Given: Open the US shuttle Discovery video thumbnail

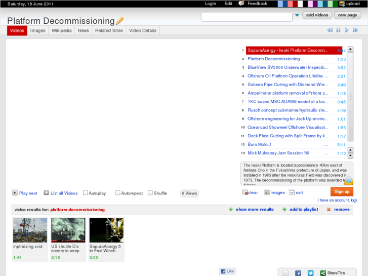Looking at the screenshot, I should (x=68, y=230).
